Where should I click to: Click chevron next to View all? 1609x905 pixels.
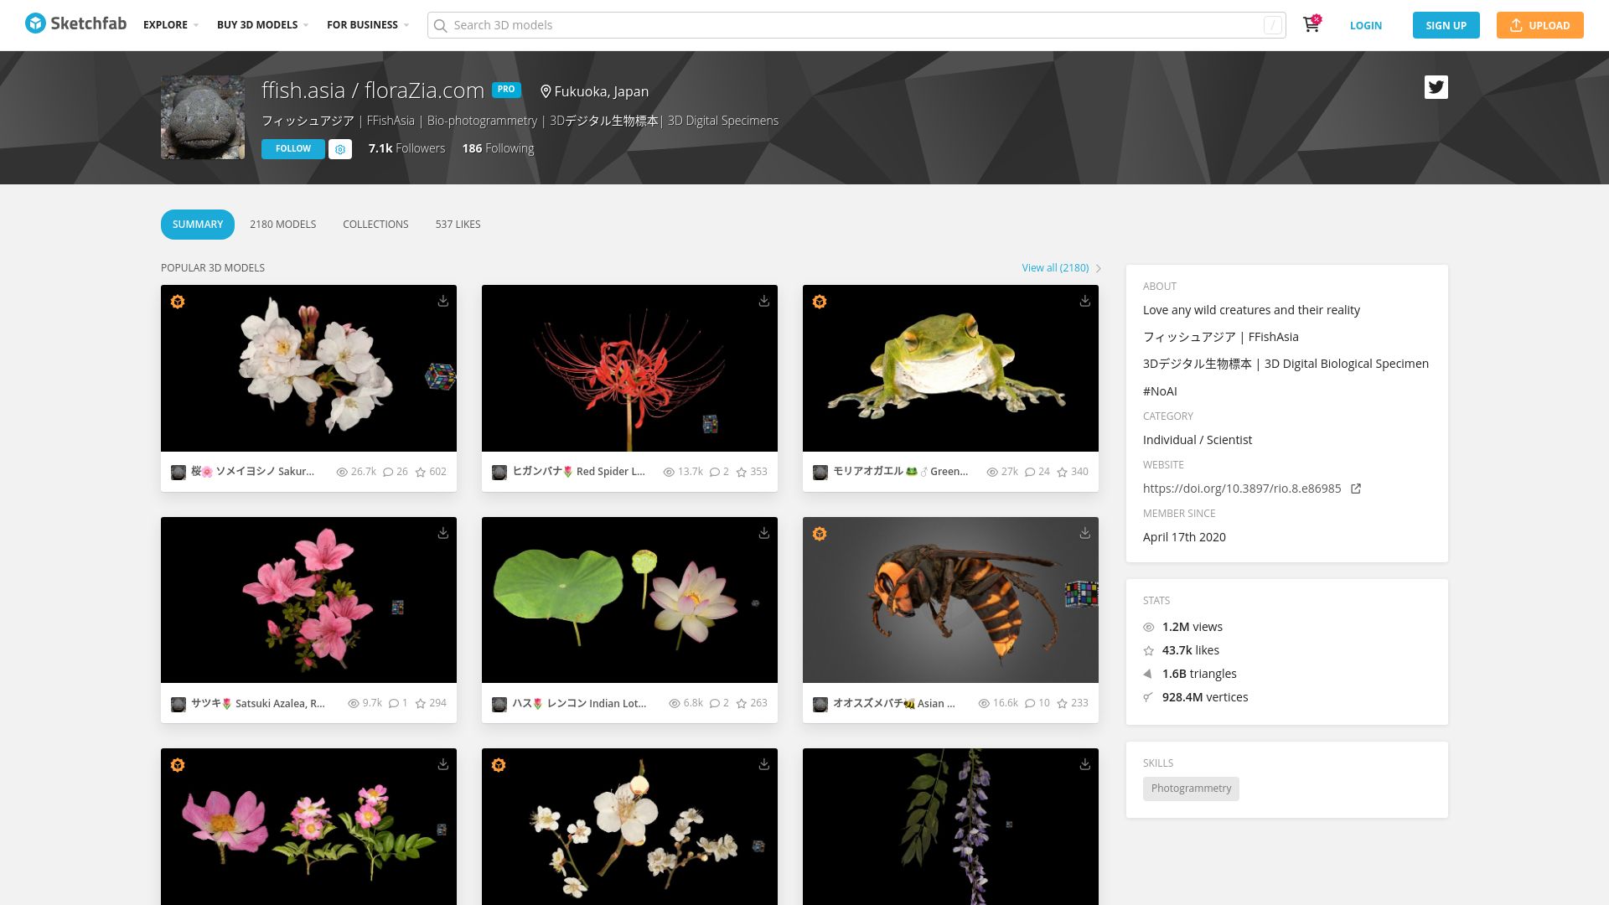1099,268
